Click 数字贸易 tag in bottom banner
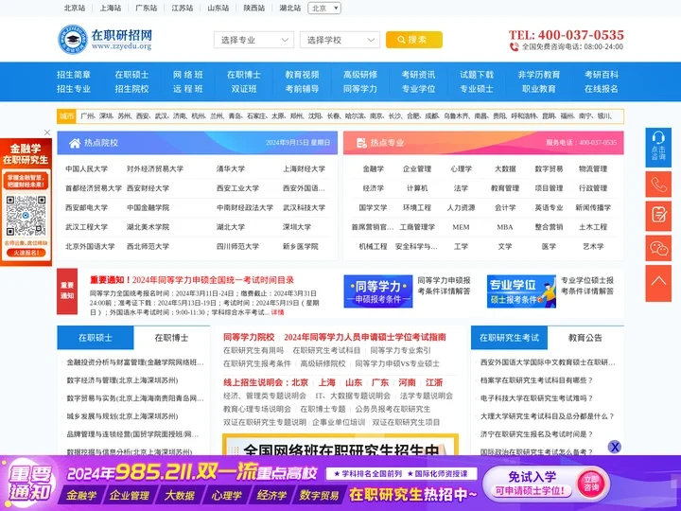 tap(320, 496)
